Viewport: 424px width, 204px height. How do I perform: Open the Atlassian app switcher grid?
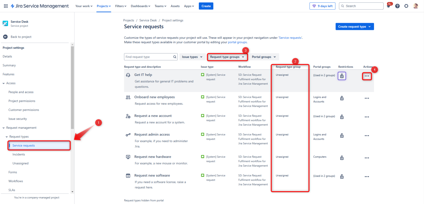[6, 6]
